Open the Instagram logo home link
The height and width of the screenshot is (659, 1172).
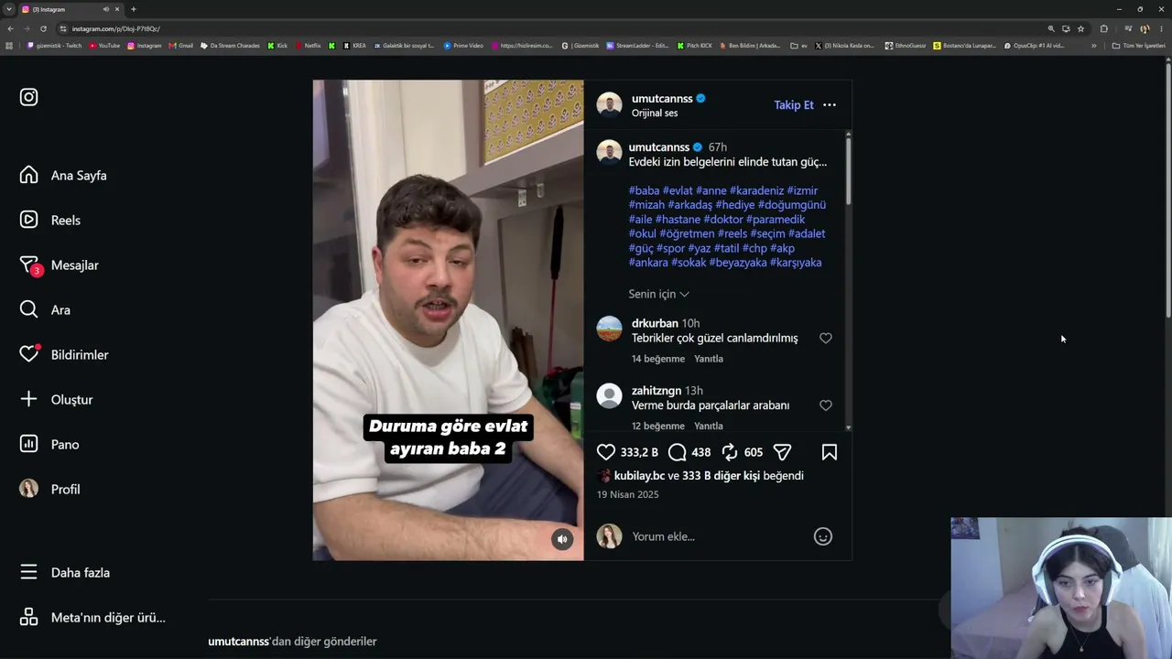pos(29,97)
